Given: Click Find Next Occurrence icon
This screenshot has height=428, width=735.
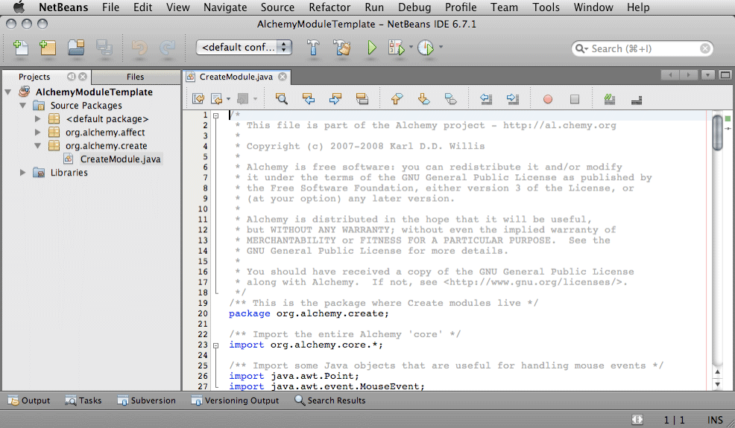Looking at the screenshot, I should pos(335,99).
